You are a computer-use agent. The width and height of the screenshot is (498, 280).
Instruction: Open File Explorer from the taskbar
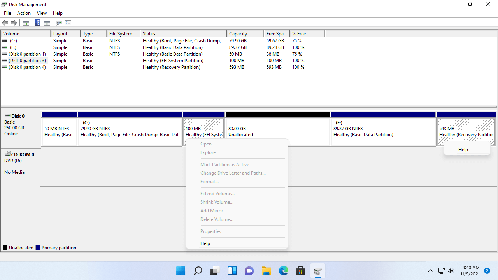click(x=267, y=271)
